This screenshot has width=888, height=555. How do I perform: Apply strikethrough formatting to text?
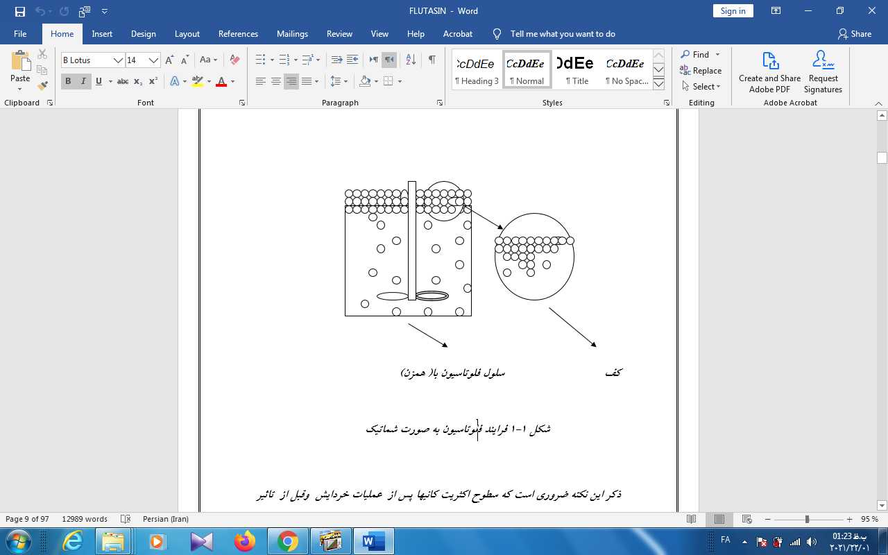(x=123, y=82)
